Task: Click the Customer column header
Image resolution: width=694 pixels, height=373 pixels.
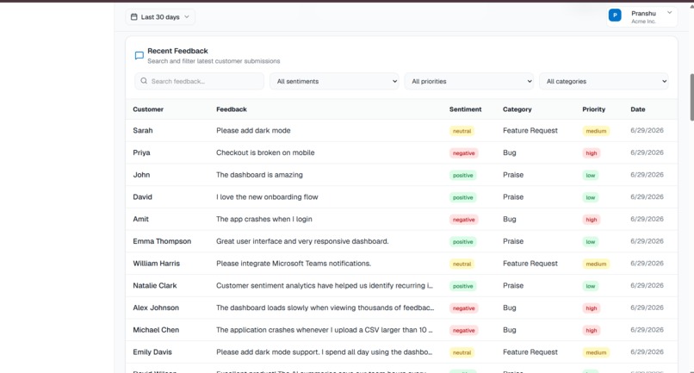Action: click(148, 109)
